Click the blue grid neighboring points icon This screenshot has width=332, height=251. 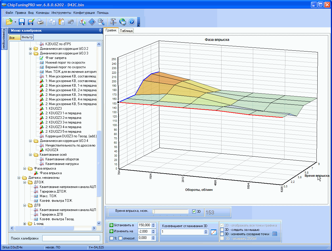click(274, 234)
